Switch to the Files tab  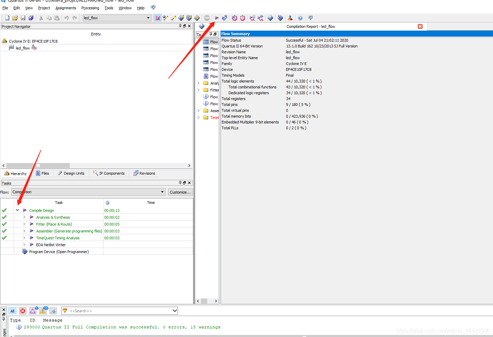[x=43, y=173]
